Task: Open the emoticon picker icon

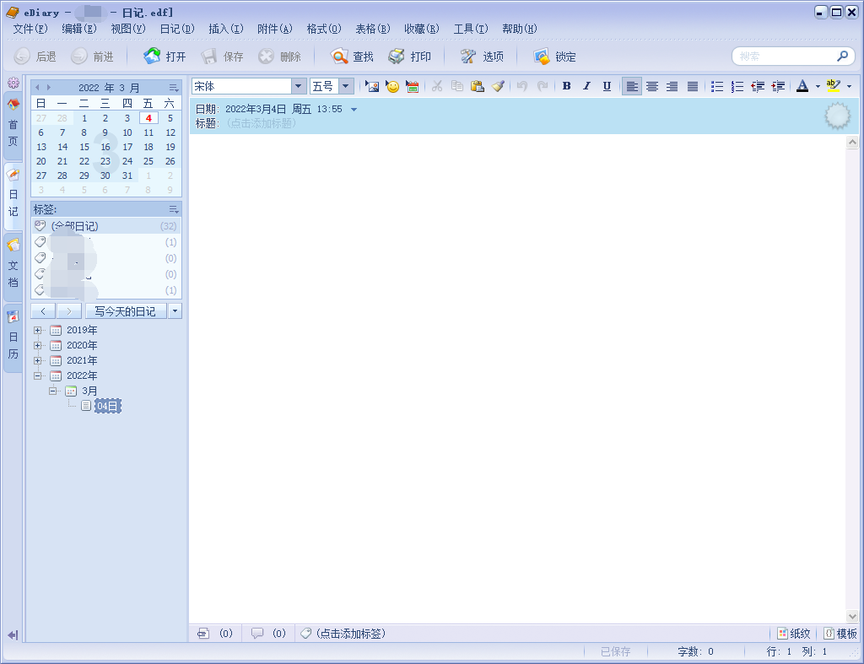Action: click(x=391, y=86)
